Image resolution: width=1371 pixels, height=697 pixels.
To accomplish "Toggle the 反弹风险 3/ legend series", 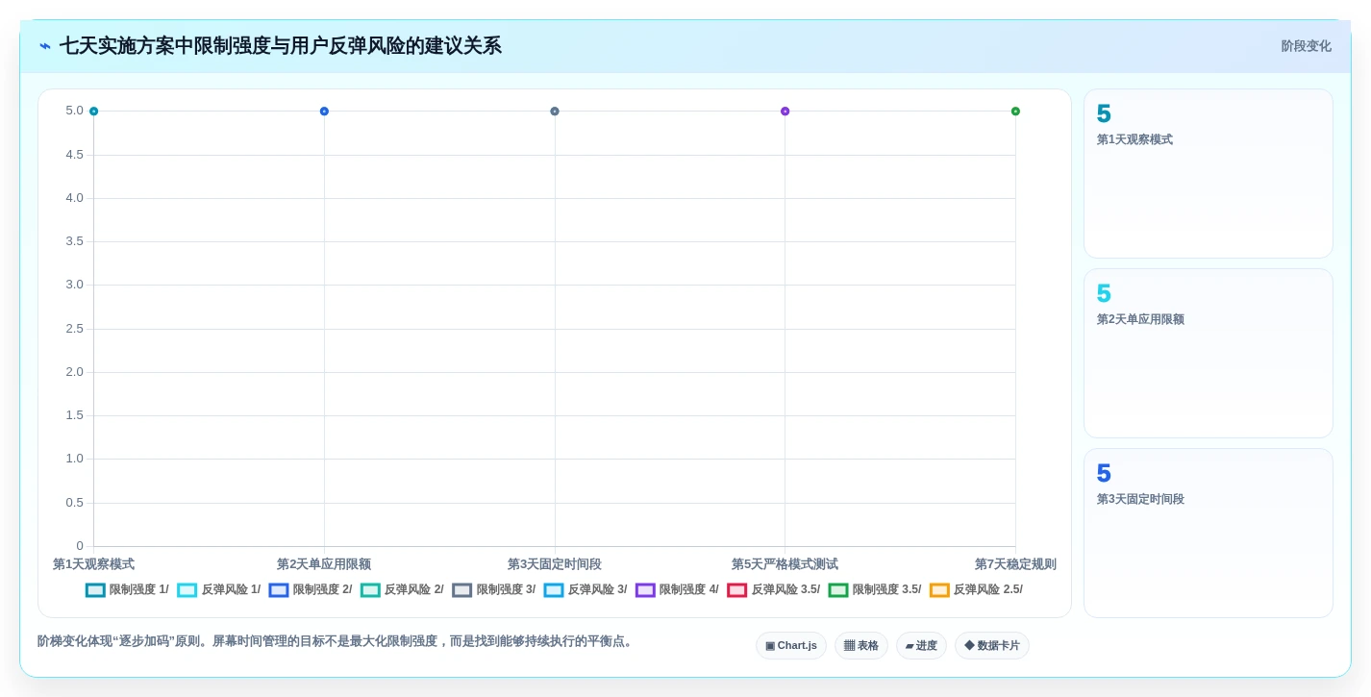I will click(586, 590).
